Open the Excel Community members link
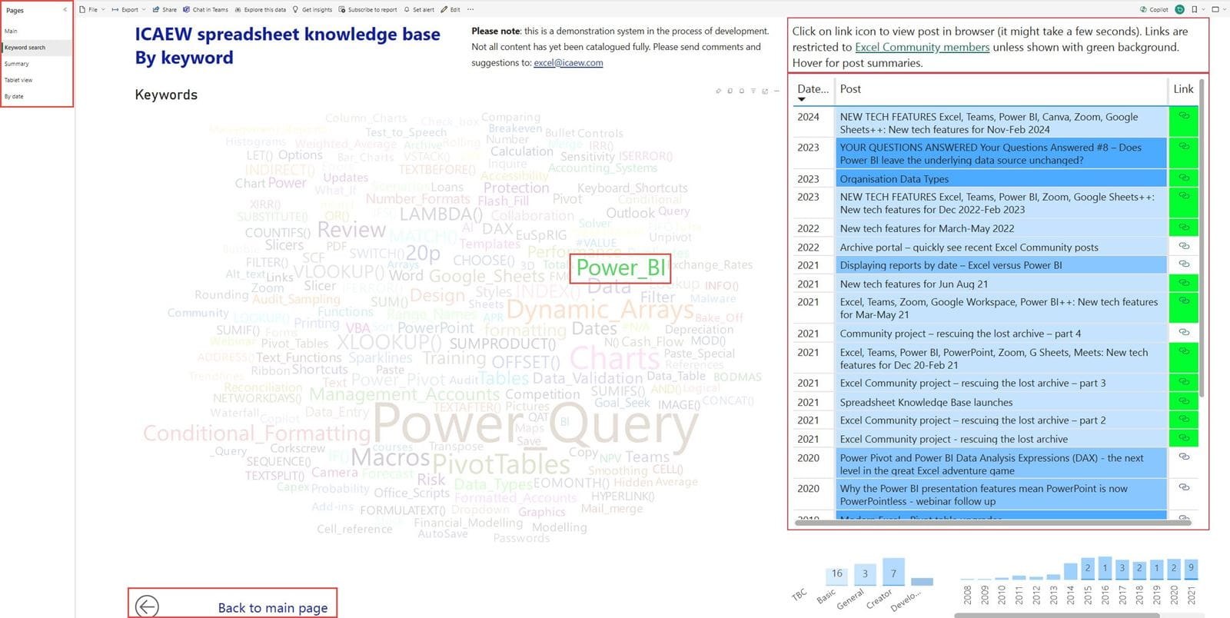1230x618 pixels. (x=922, y=47)
